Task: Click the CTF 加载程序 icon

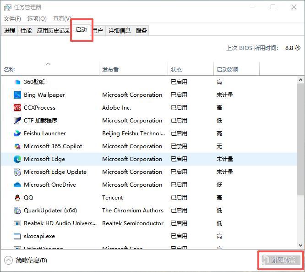Action: point(17,121)
